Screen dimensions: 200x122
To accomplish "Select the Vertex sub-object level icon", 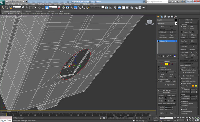I will tap(161, 64).
